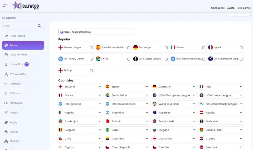Click the Horse Racing sidebar icon

point(6,36)
